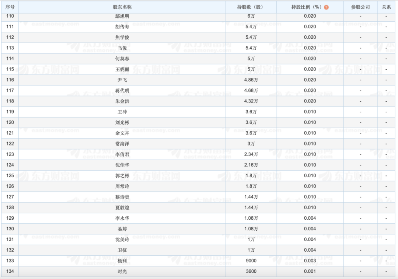Image resolution: width=398 pixels, height=279 pixels.
Task: Click on shareholder name 尹飞
Action: 122,80
